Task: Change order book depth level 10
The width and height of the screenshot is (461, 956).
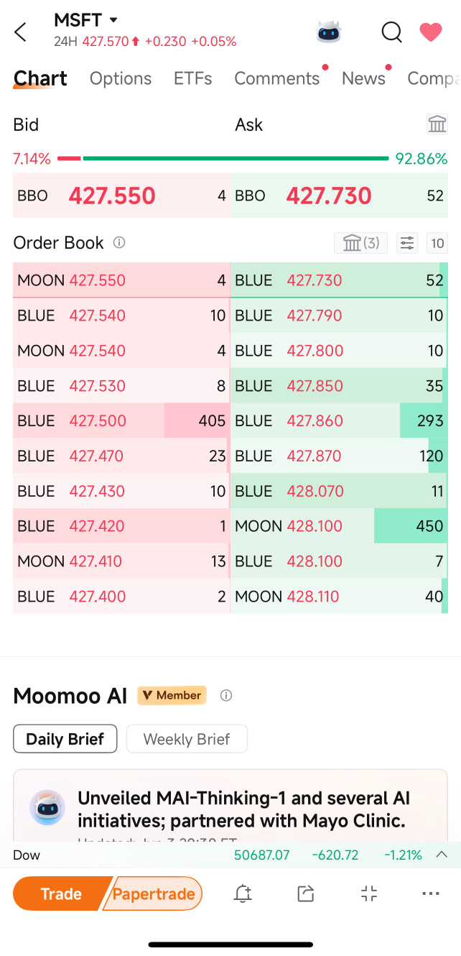Action: 437,243
